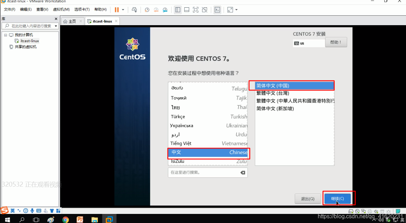The height and width of the screenshot is (223, 406).
Task: Select itcast-linux in the library tree
Action: coord(30,41)
